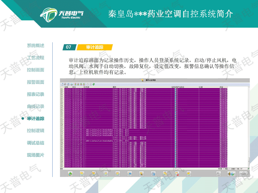Open 系统概述 in the left sidebar
The width and height of the screenshot is (258, 193).
tap(36, 46)
